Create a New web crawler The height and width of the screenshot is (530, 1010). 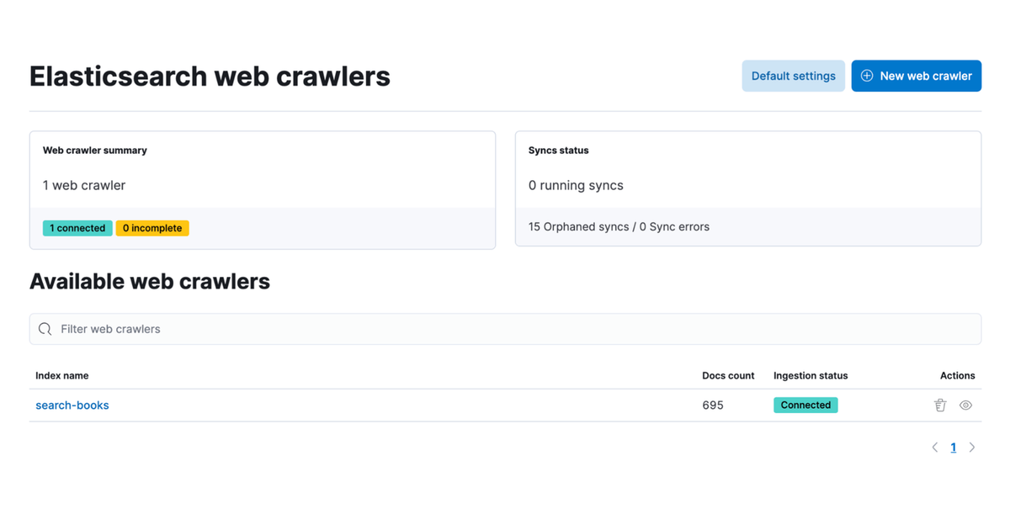coord(917,76)
